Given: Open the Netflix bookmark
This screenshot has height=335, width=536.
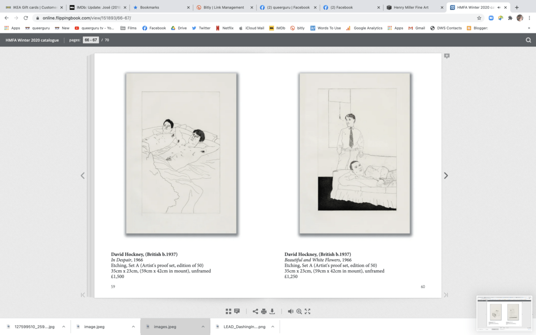Looking at the screenshot, I should coord(225,28).
